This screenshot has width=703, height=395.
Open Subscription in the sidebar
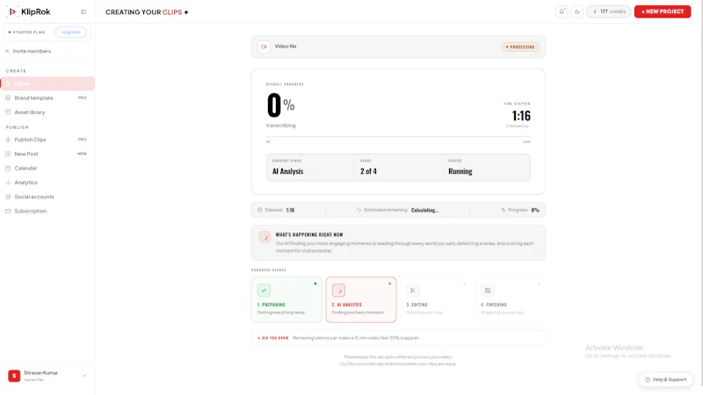point(47,211)
